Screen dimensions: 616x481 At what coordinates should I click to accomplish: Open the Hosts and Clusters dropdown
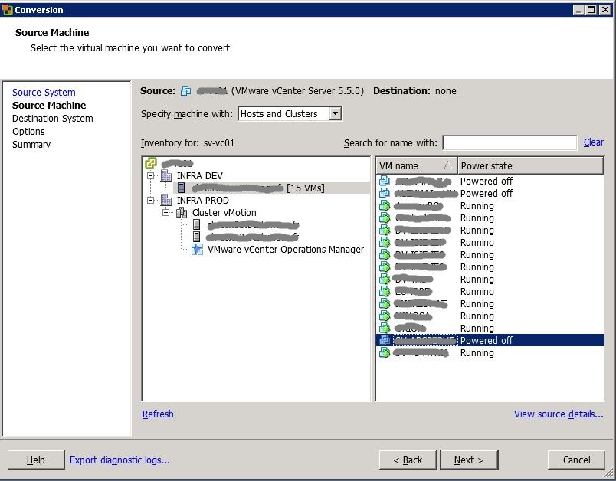(335, 113)
